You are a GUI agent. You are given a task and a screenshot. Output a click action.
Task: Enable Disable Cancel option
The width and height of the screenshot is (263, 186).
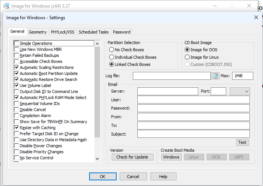(17, 110)
